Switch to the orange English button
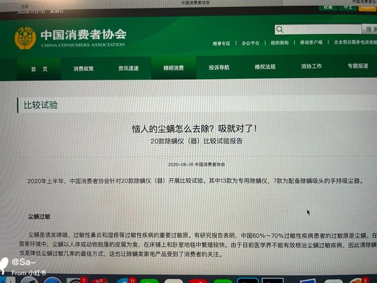The width and height of the screenshot is (377, 283). [367, 8]
